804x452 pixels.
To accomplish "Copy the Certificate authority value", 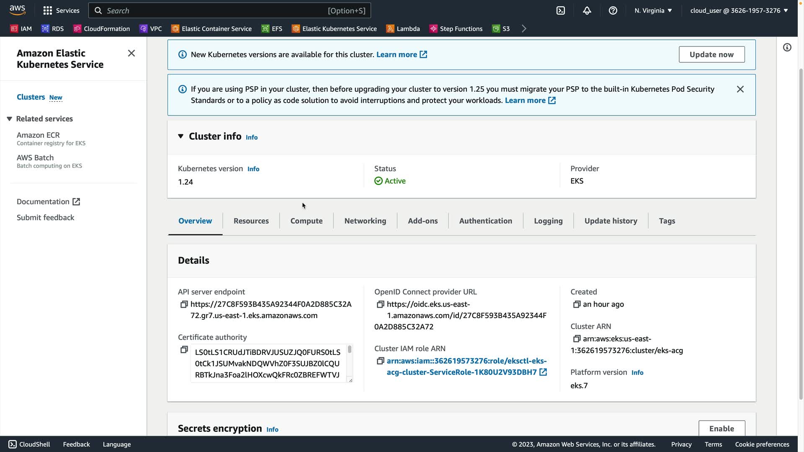I will click(184, 349).
